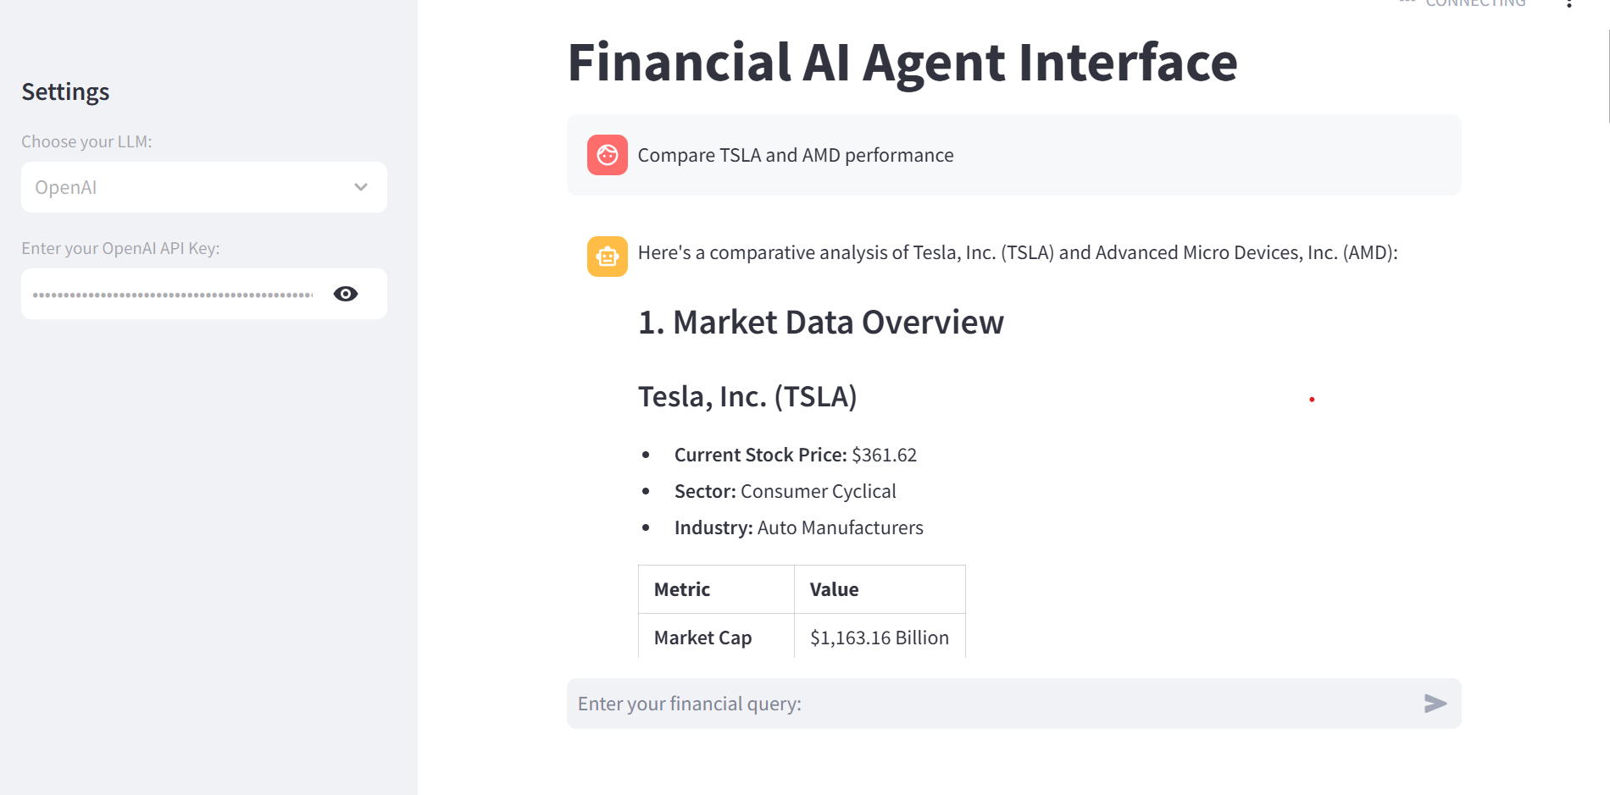Click the assistant robot avatar icon
This screenshot has width=1610, height=795.
(x=607, y=257)
